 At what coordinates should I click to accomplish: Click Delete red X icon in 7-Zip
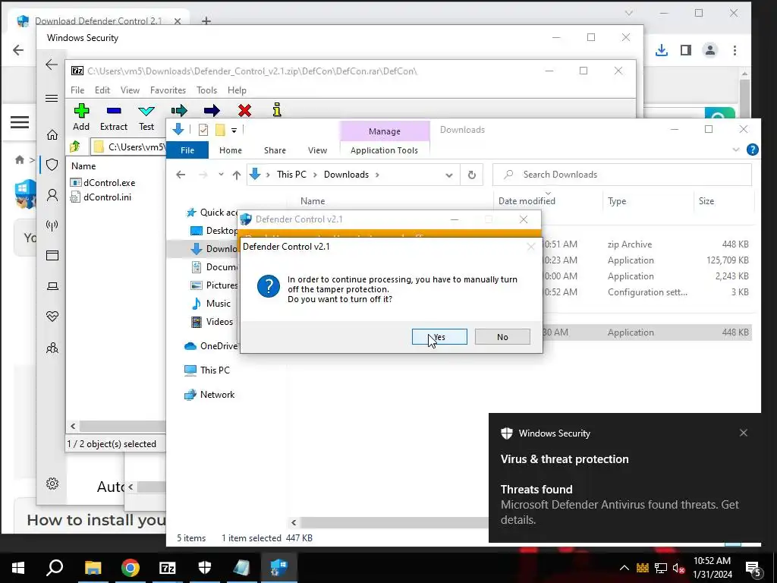coord(244,110)
